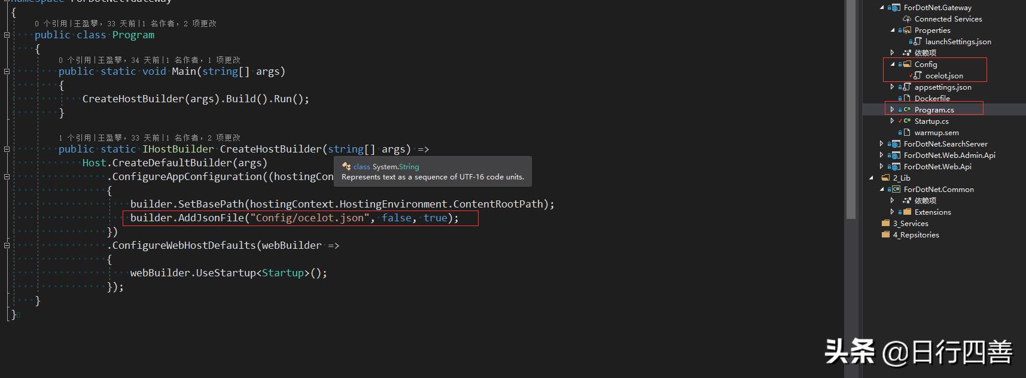Click the ConfigureWebHostDefaults call in code
Image resolution: width=1026 pixels, height=378 pixels.
click(x=184, y=246)
